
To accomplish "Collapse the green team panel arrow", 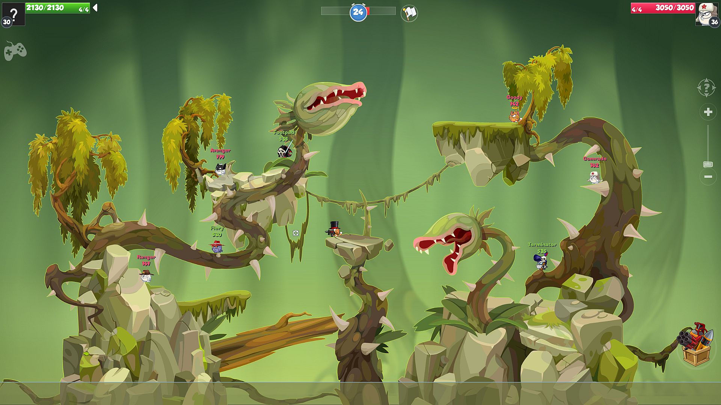I will point(95,8).
